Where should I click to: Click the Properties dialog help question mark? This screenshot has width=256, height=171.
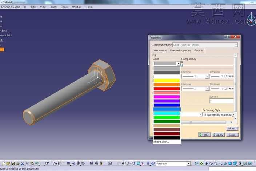(227, 37)
